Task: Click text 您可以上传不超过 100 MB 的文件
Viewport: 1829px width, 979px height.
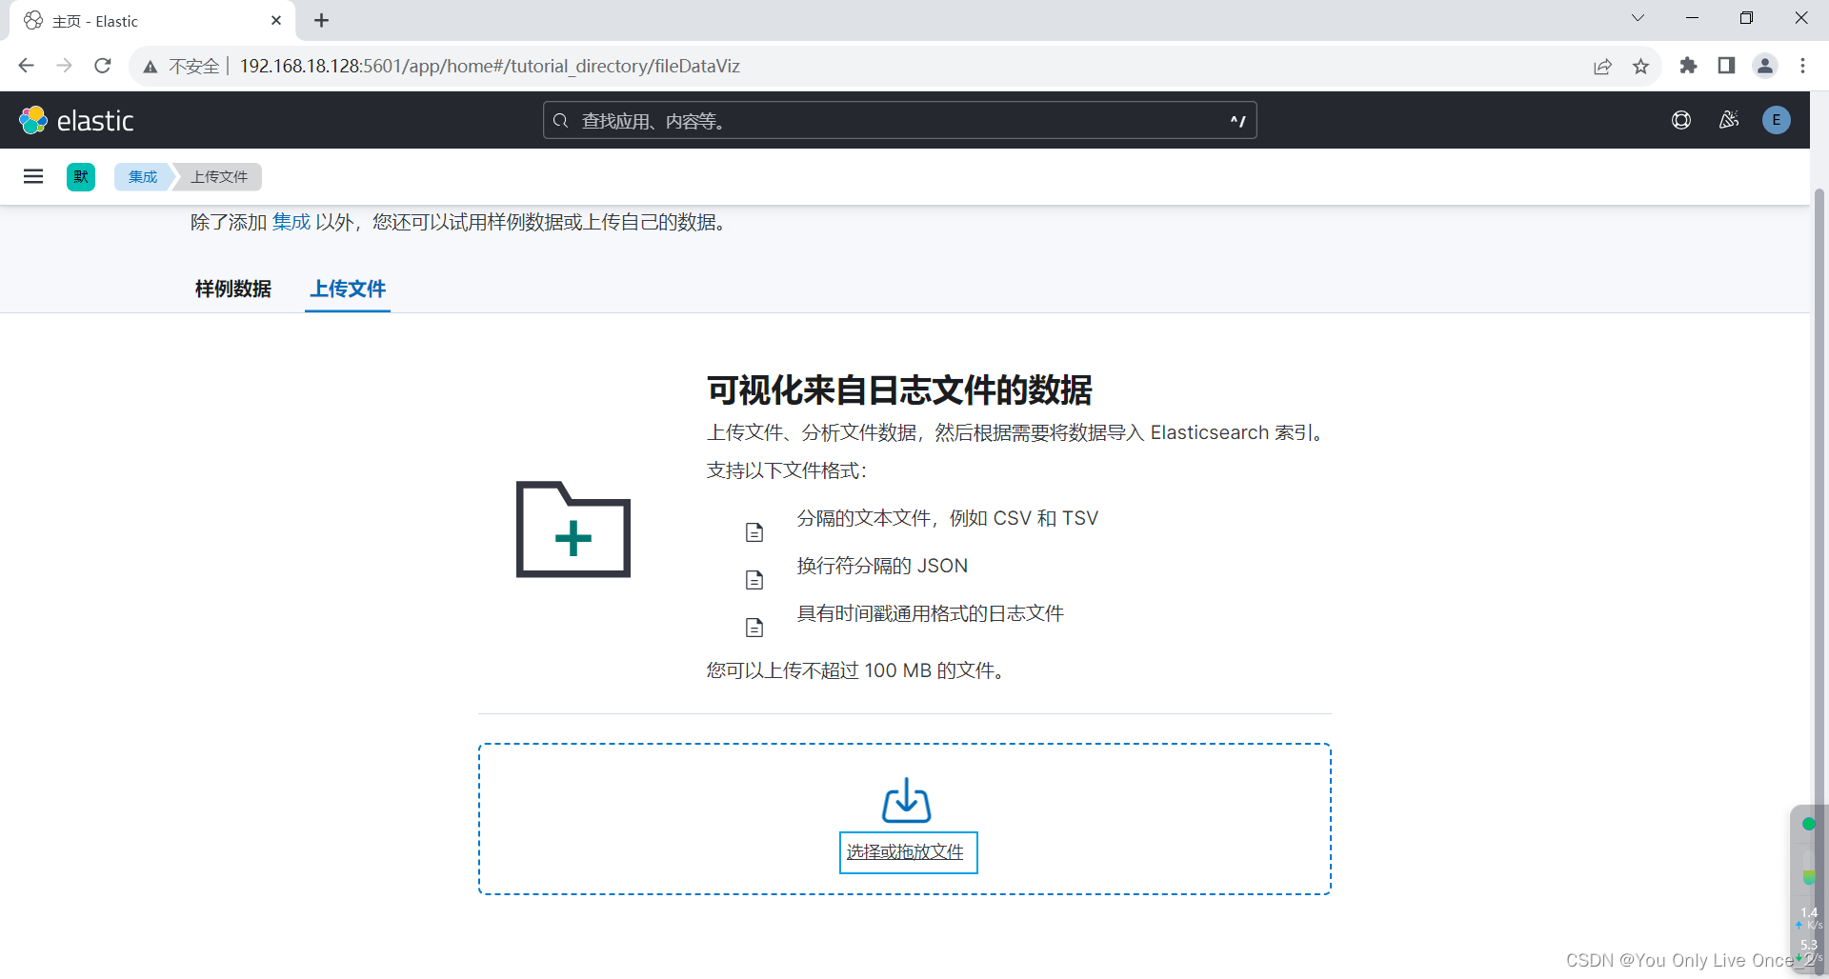Action: [856, 670]
